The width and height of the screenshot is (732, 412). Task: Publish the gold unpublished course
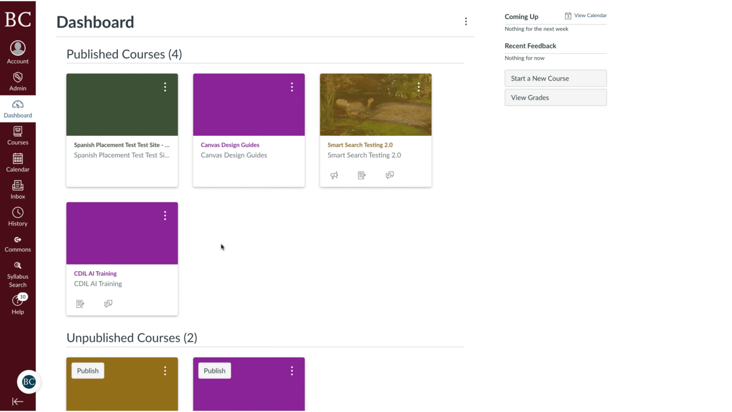87,371
